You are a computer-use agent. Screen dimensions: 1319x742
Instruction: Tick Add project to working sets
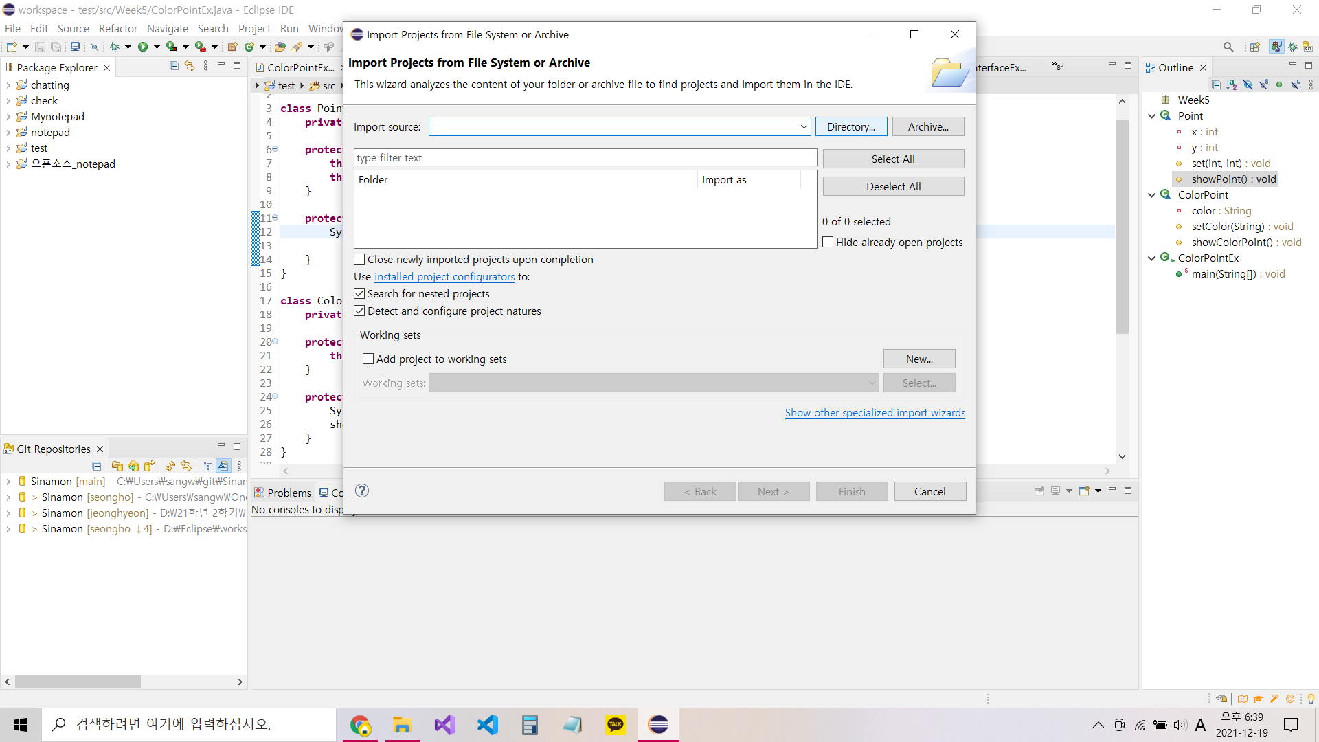(368, 359)
